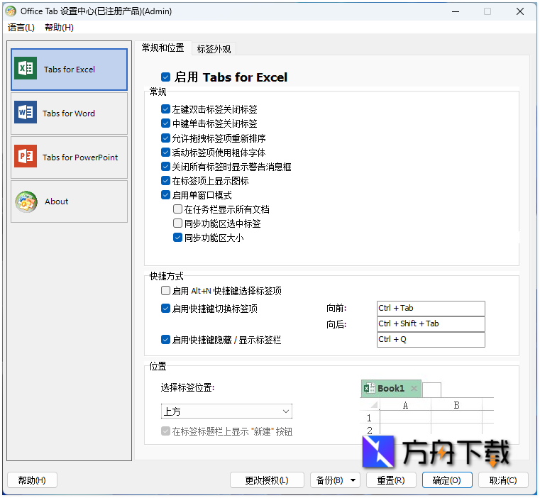Toggle 左键双击标签关闭标签 checkbox

[x=165, y=109]
